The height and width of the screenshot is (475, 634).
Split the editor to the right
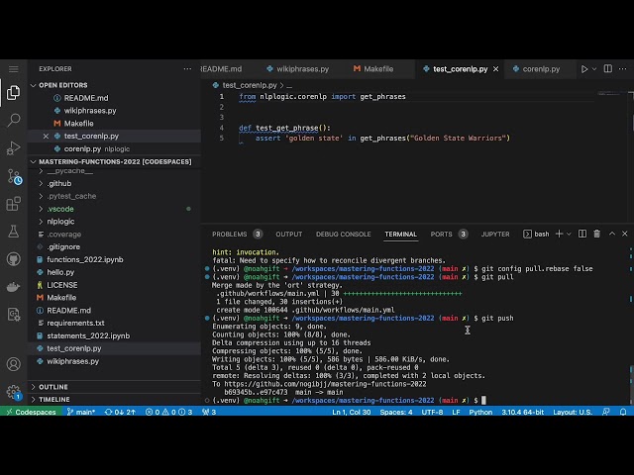point(607,68)
